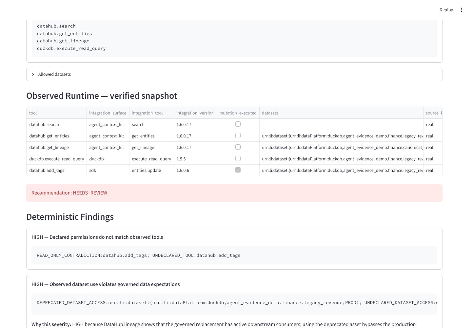Select the 1.5.5 version cell
The width and height of the screenshot is (472, 328).
tap(195, 159)
